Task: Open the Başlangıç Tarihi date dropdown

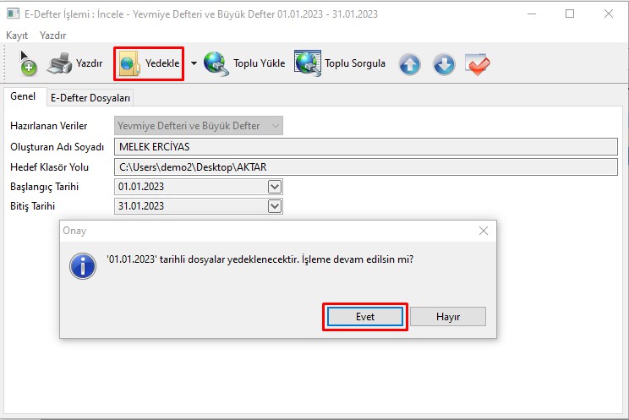Action: tap(274, 187)
